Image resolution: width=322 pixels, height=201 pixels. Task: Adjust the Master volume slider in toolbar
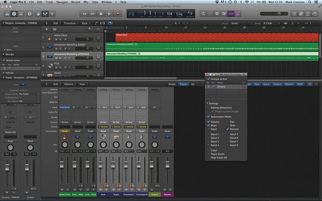coord(274,14)
